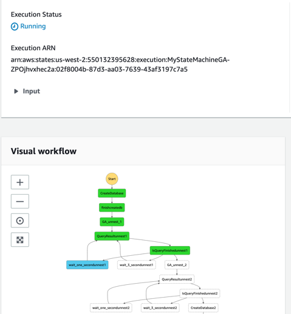Center the workflow graph with target icon

(20, 221)
